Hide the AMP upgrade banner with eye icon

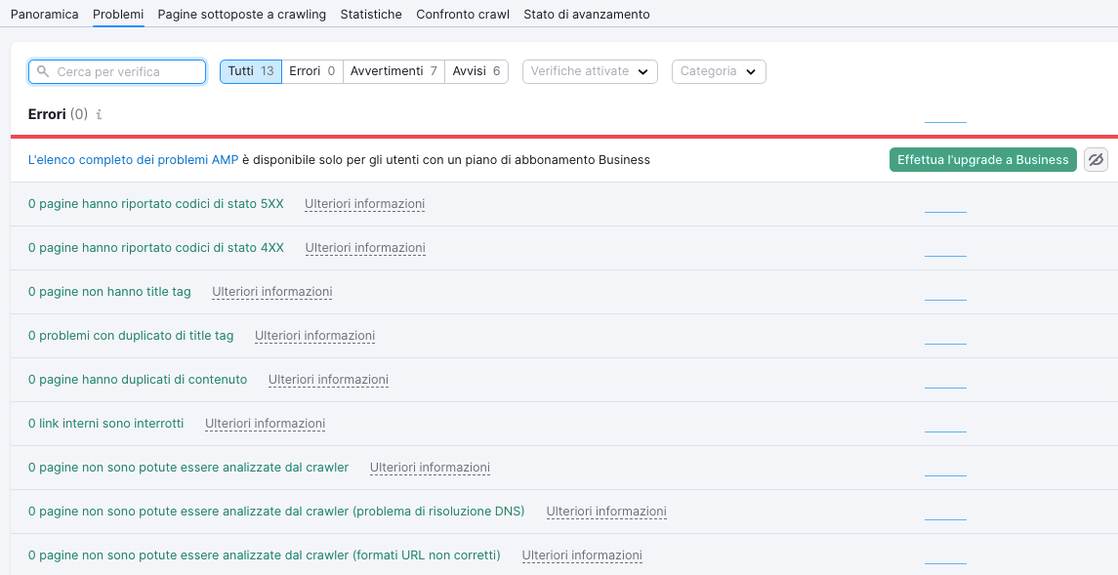tap(1096, 160)
